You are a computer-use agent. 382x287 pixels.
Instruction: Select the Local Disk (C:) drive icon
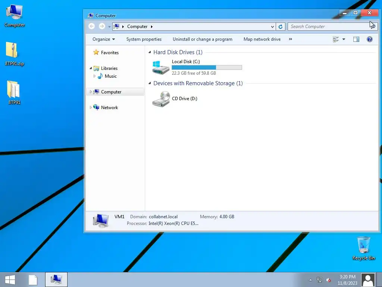160,67
